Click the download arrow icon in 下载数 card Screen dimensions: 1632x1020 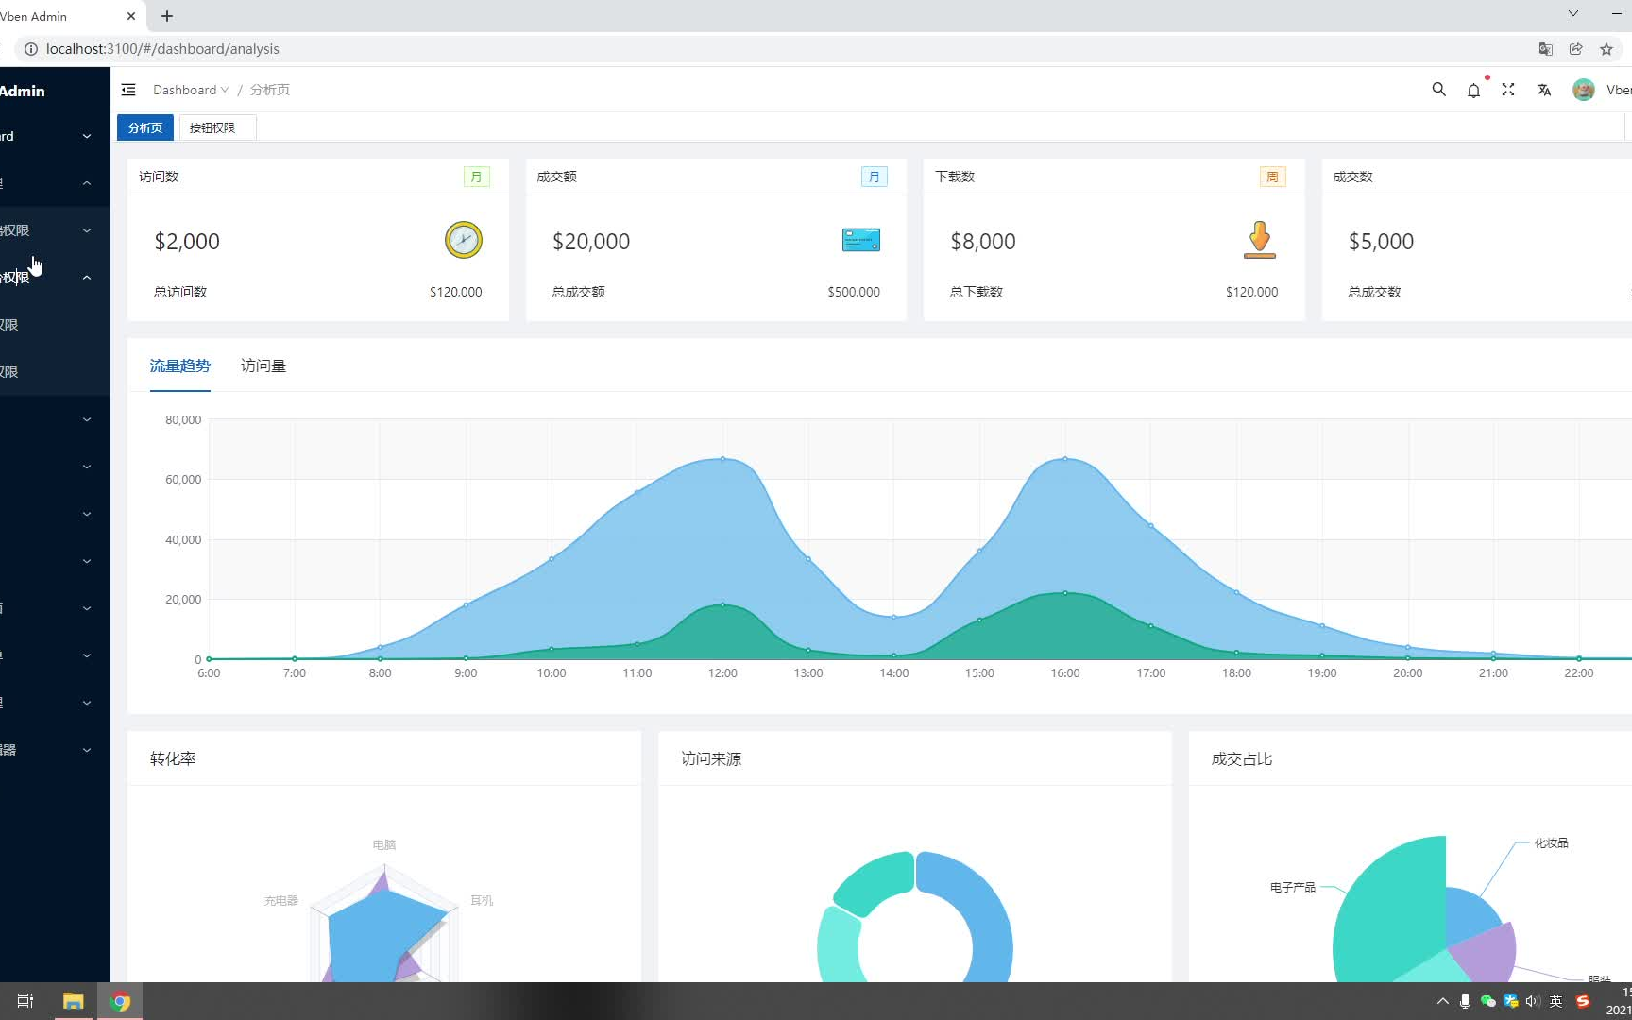[x=1259, y=240]
